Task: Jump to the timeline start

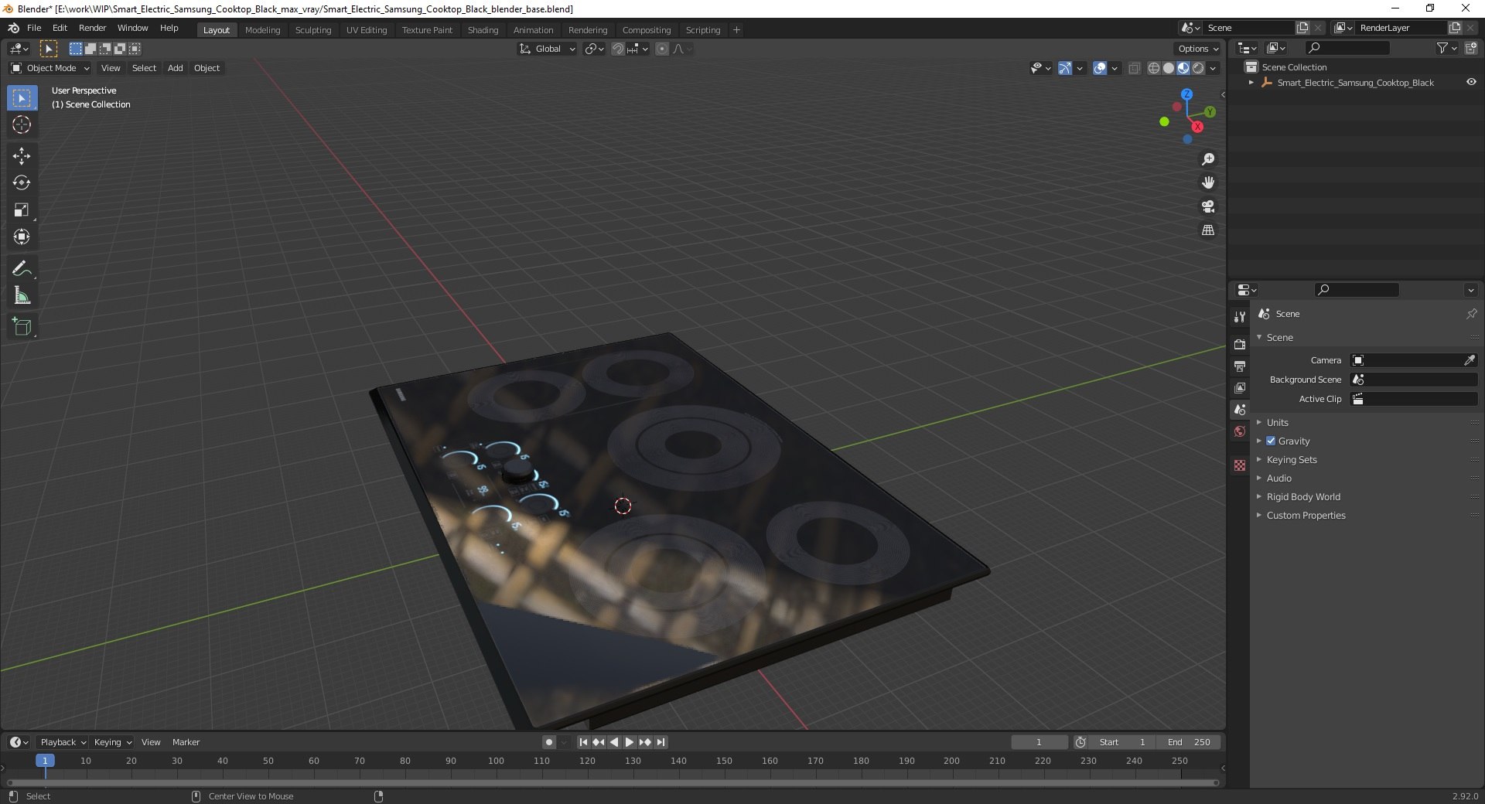Action: coord(583,742)
